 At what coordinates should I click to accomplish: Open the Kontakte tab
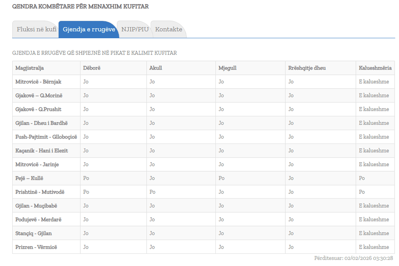(169, 30)
